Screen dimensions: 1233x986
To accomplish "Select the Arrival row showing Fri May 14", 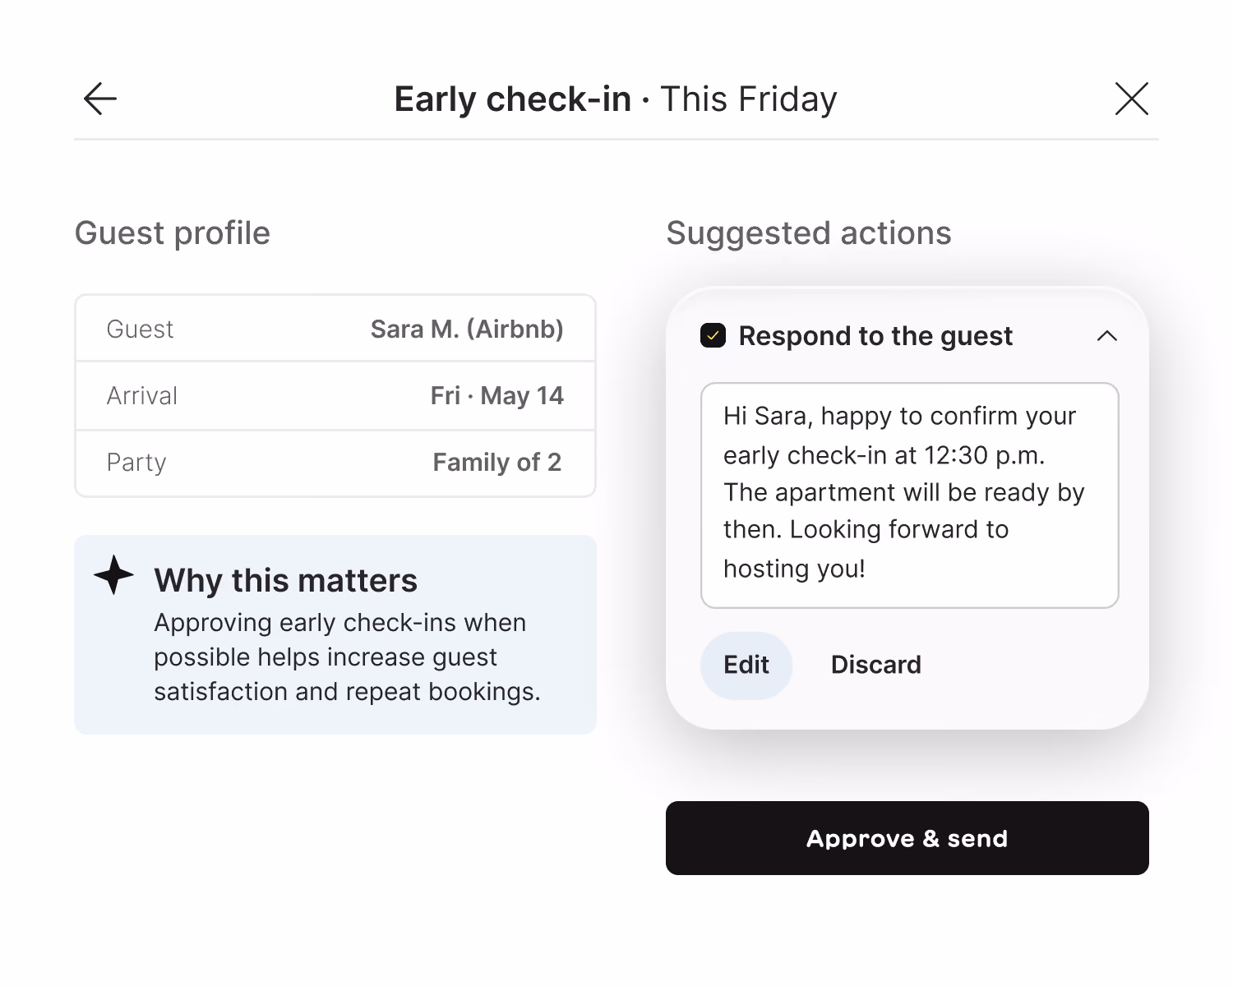I will coord(335,395).
